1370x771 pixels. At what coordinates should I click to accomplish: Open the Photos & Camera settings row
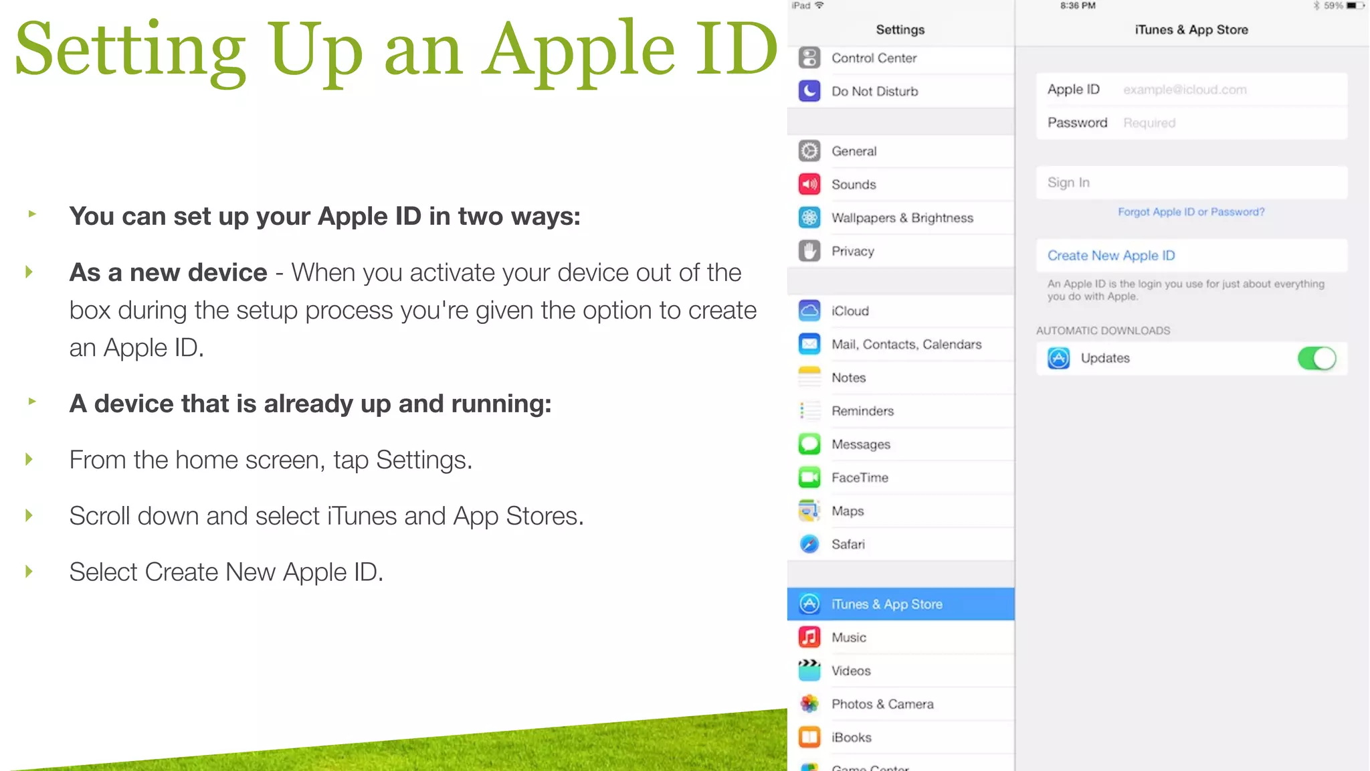coord(901,703)
